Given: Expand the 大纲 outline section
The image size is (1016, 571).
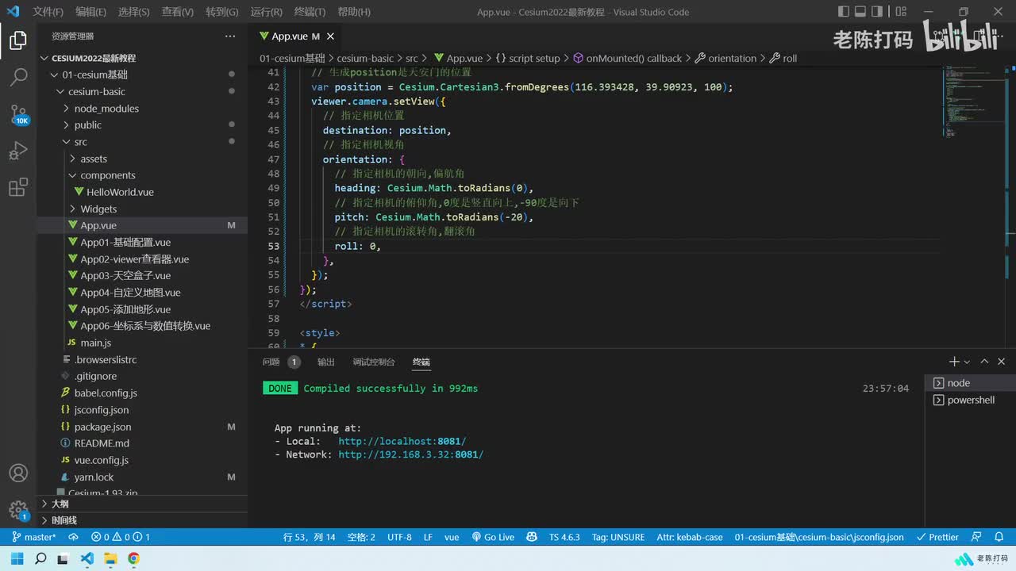Looking at the screenshot, I should pyautogui.click(x=60, y=504).
